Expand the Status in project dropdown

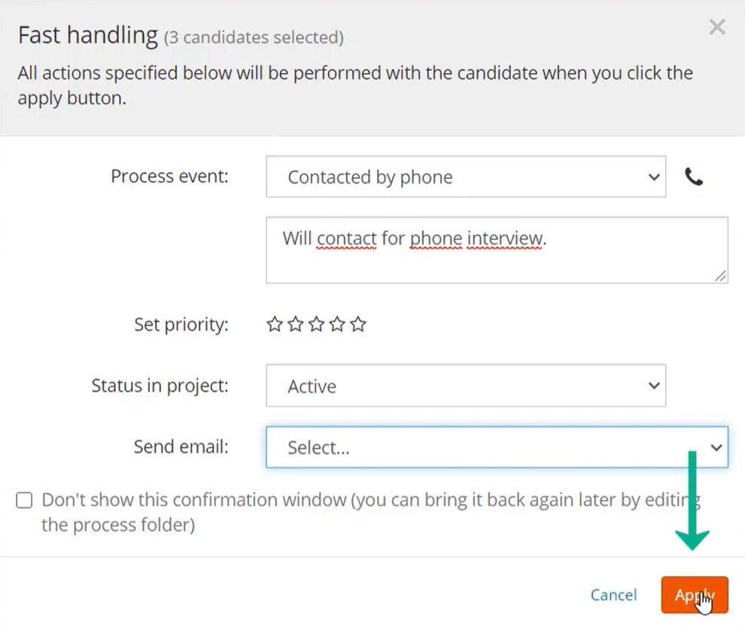[x=466, y=386]
